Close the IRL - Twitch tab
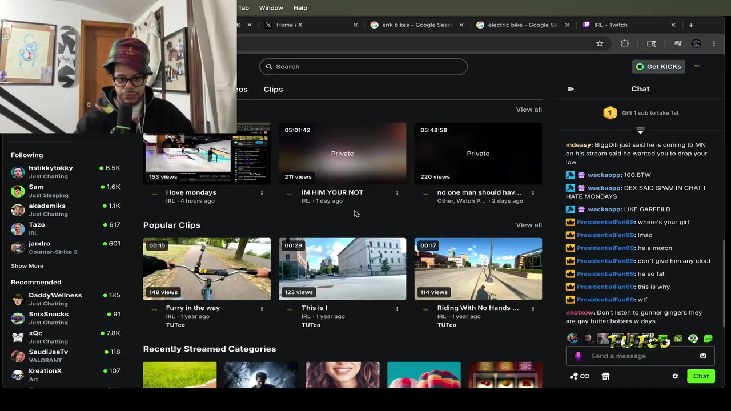This screenshot has height=411, width=731. pos(673,25)
